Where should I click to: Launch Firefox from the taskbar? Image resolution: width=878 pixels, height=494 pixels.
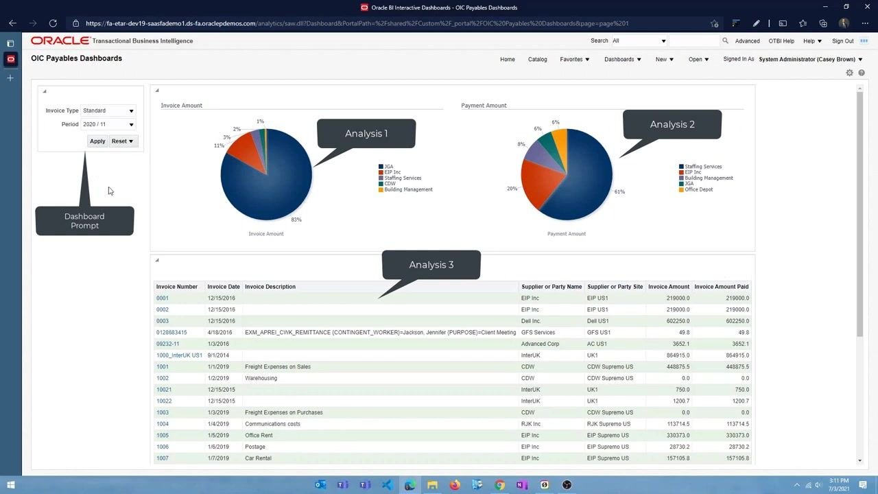455,485
